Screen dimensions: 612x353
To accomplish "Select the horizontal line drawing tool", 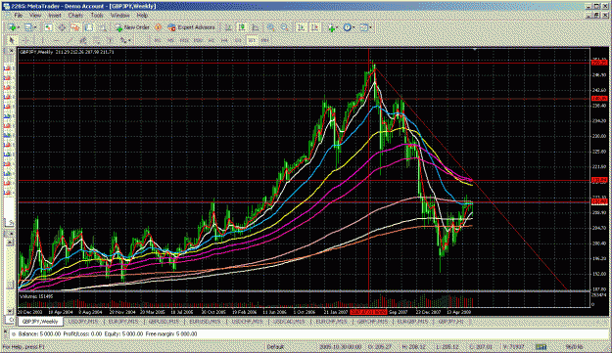I will click(56, 40).
